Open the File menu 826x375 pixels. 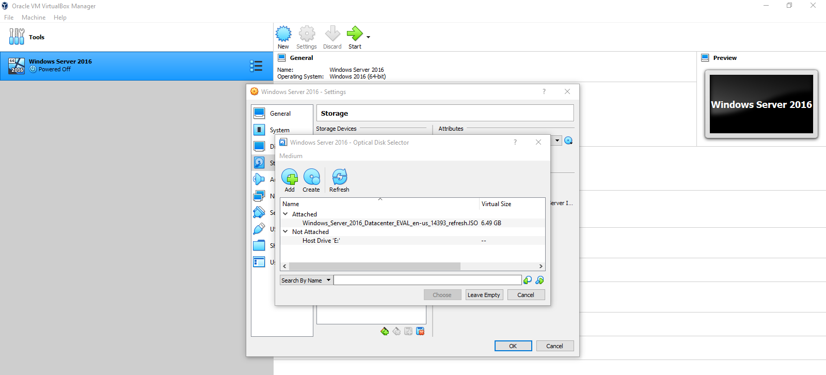pyautogui.click(x=9, y=18)
